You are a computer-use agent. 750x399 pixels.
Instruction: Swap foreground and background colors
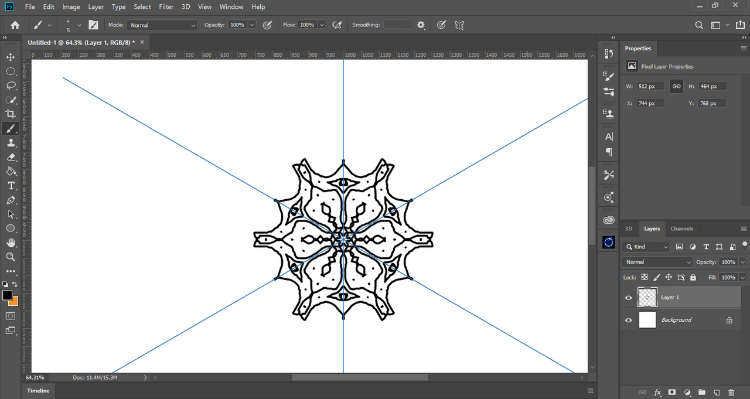tap(15, 284)
